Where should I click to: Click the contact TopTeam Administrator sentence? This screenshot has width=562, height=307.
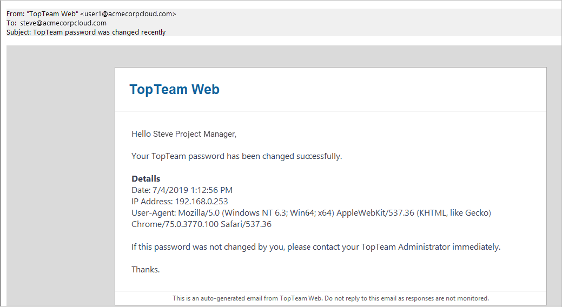tap(316, 247)
